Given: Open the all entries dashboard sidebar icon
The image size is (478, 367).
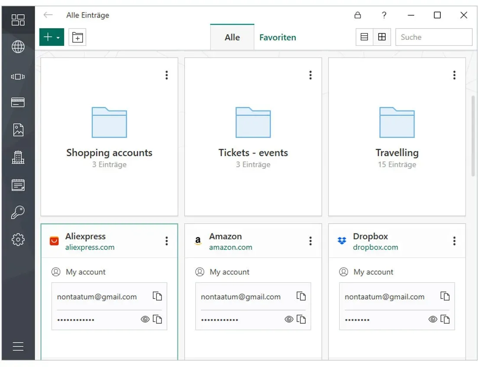Looking at the screenshot, I should (18, 20).
